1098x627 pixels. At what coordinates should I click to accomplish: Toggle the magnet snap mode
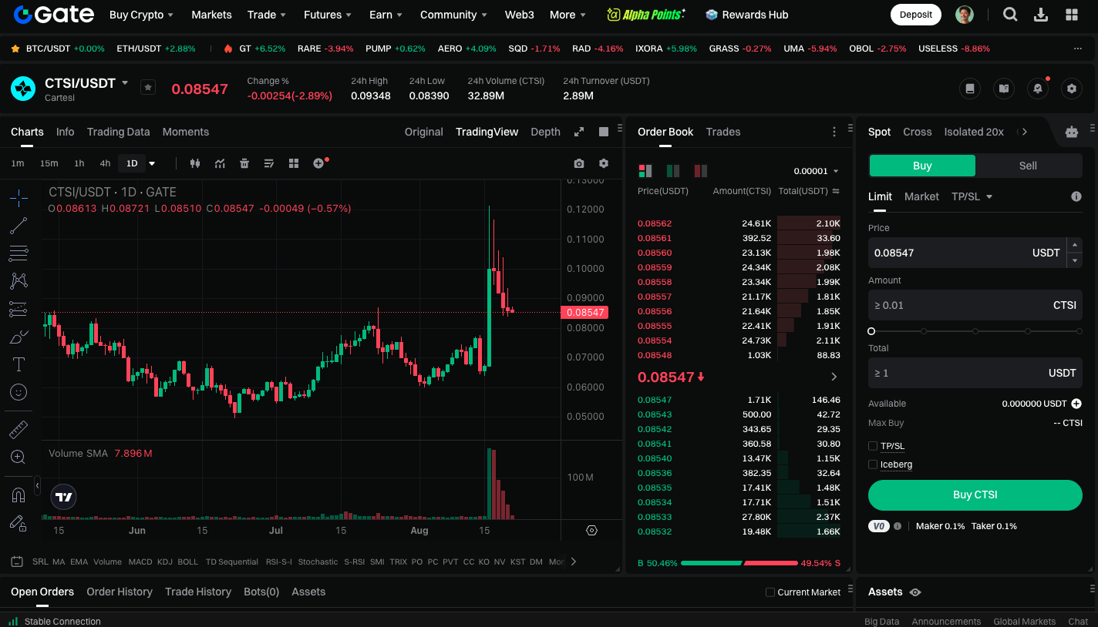(19, 495)
